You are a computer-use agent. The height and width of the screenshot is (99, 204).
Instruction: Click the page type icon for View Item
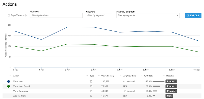coord(91,81)
